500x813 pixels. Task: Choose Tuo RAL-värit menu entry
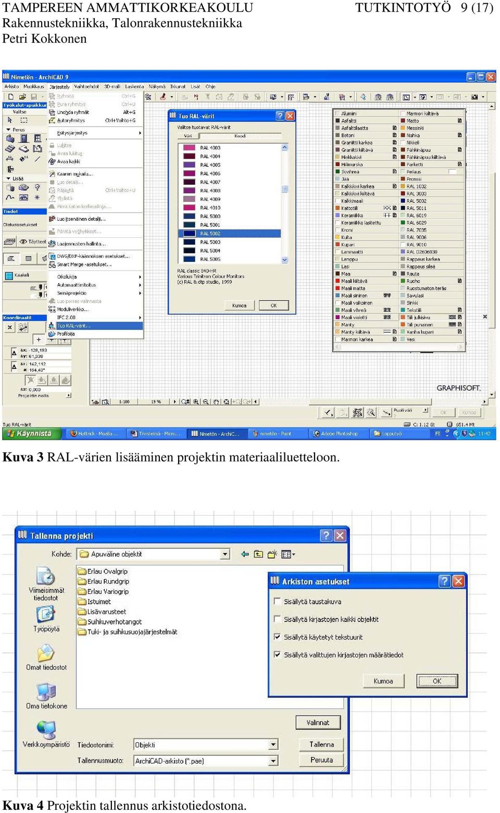[x=95, y=325]
